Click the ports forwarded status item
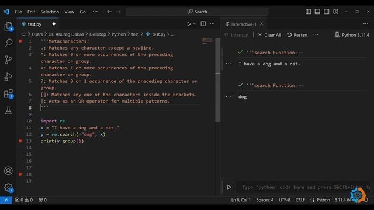Screen dimensions: 374x210 point(43,199)
